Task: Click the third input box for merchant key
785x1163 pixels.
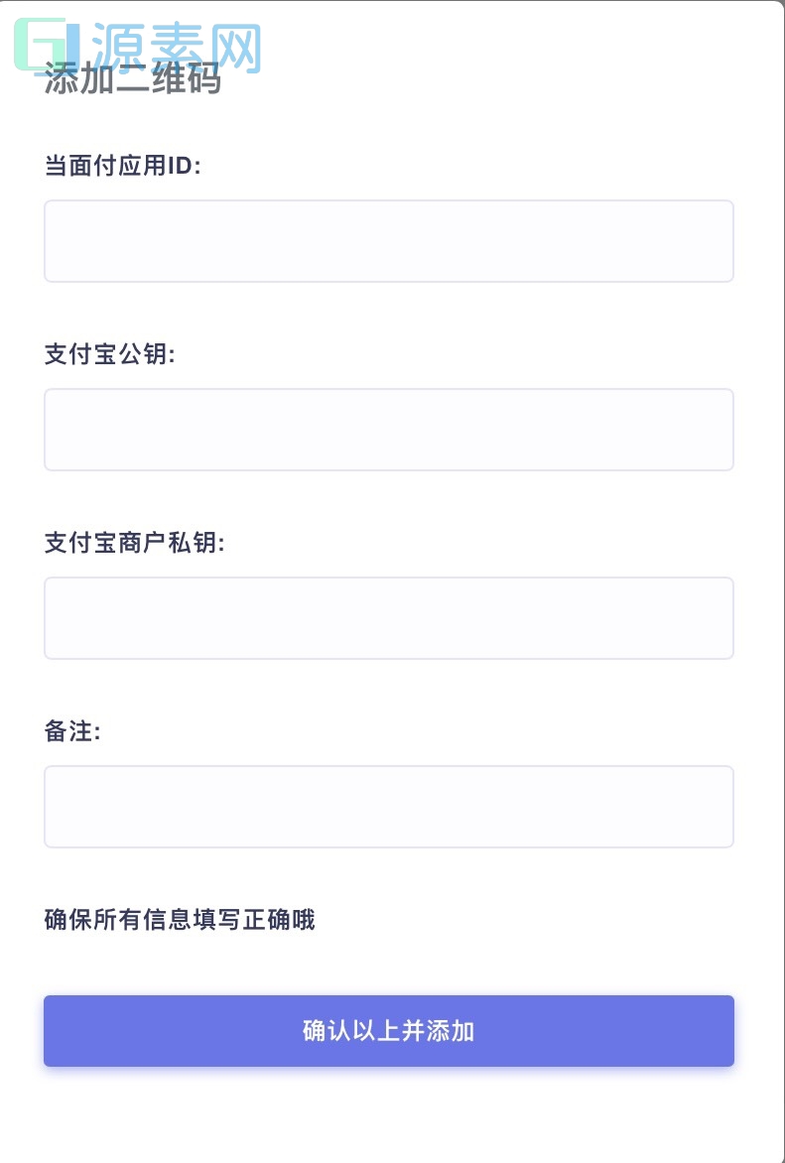Action: tap(388, 617)
